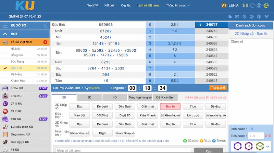The width and height of the screenshot is (274, 153).
Task: Switch to ĐB K.cố định tab
Action: (165, 98)
